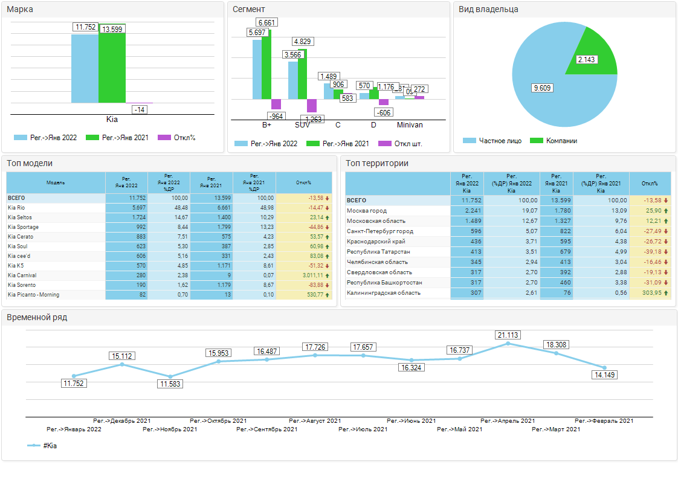
Task: Toggle the Компании legend entry under pie chart
Action: click(x=554, y=141)
